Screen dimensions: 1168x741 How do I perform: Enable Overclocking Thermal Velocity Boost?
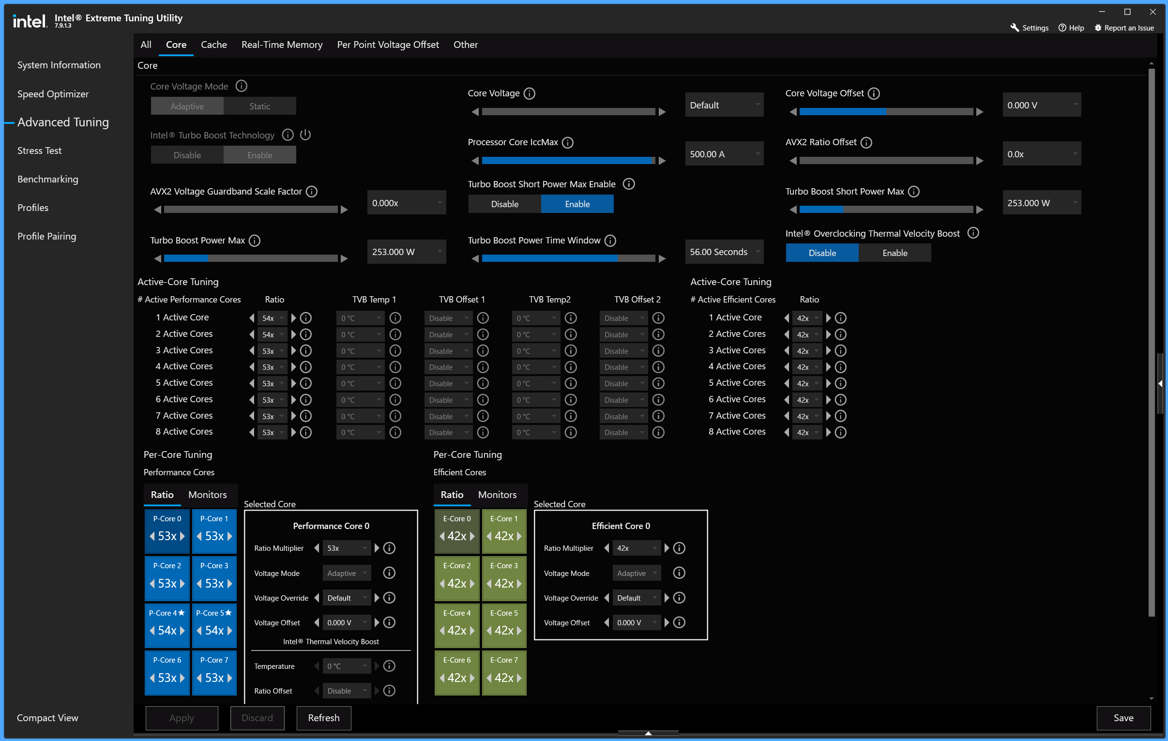click(895, 253)
